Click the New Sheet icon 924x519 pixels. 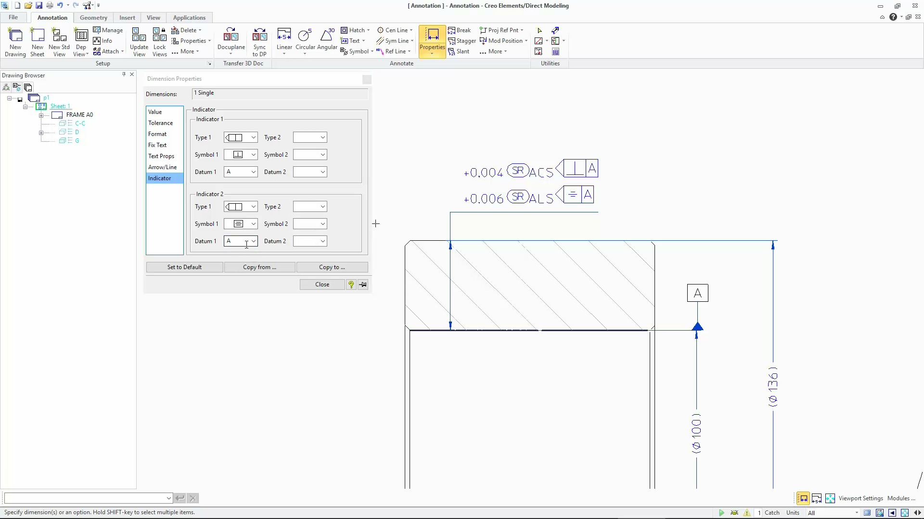37,42
